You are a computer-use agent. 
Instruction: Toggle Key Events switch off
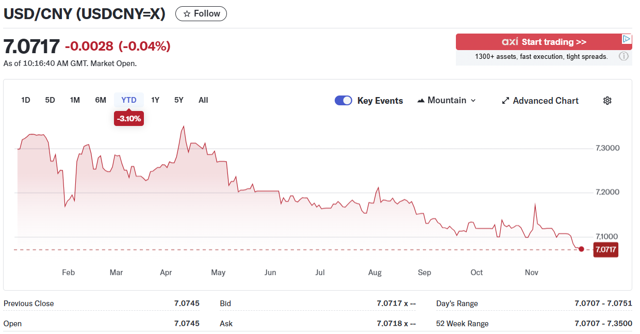343,101
